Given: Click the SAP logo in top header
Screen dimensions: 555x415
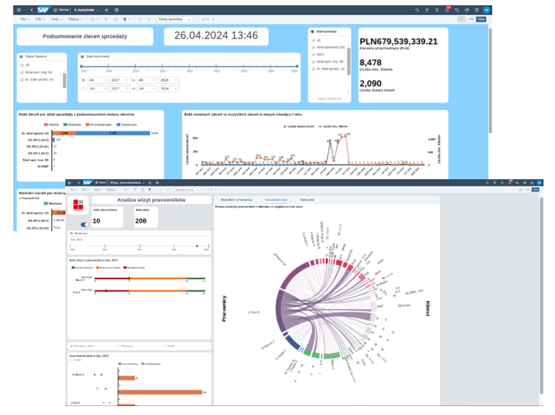Looking at the screenshot, I should (42, 10).
